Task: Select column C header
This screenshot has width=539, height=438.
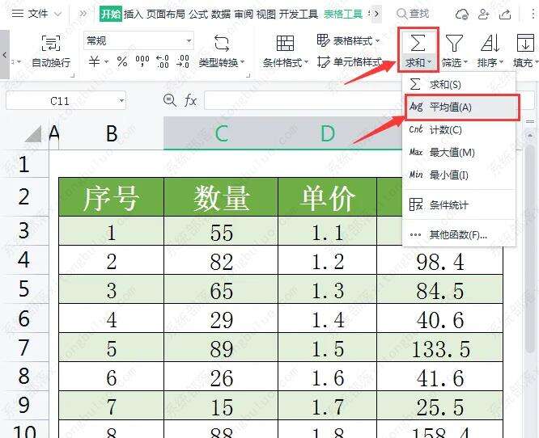Action: click(x=221, y=133)
